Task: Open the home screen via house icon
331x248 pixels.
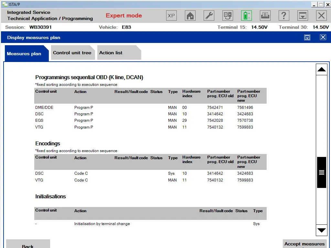Action: tap(190, 15)
